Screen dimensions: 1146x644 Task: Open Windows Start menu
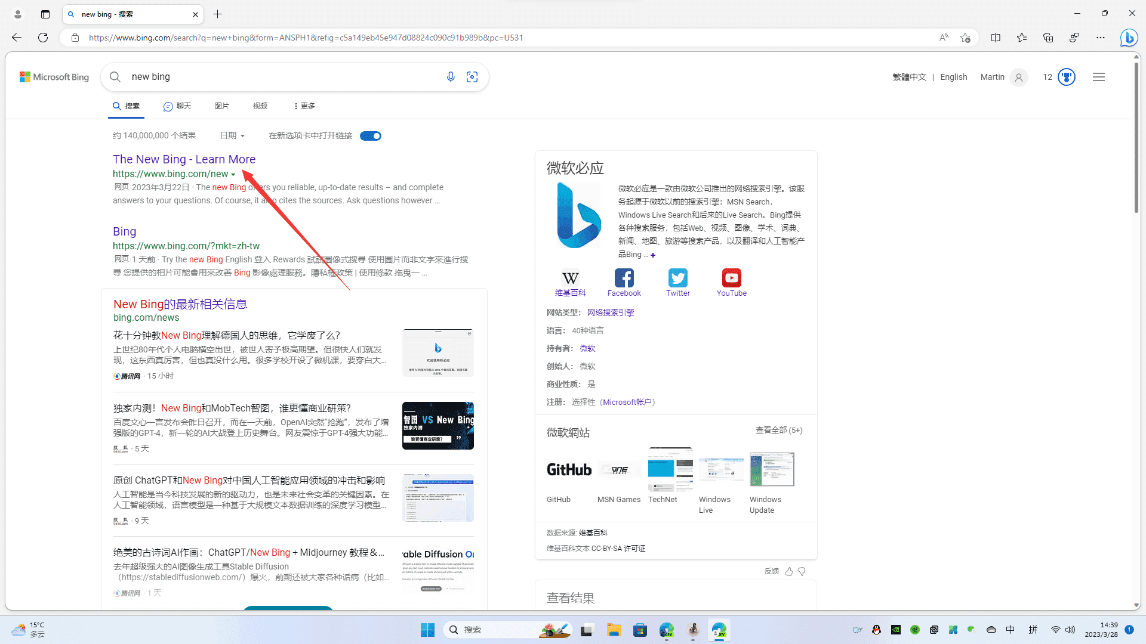pyautogui.click(x=427, y=630)
